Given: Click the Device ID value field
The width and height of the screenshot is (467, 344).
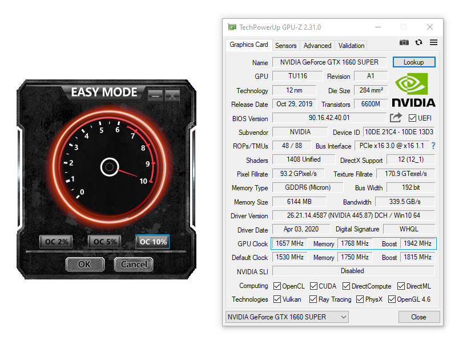Looking at the screenshot, I should [x=399, y=132].
